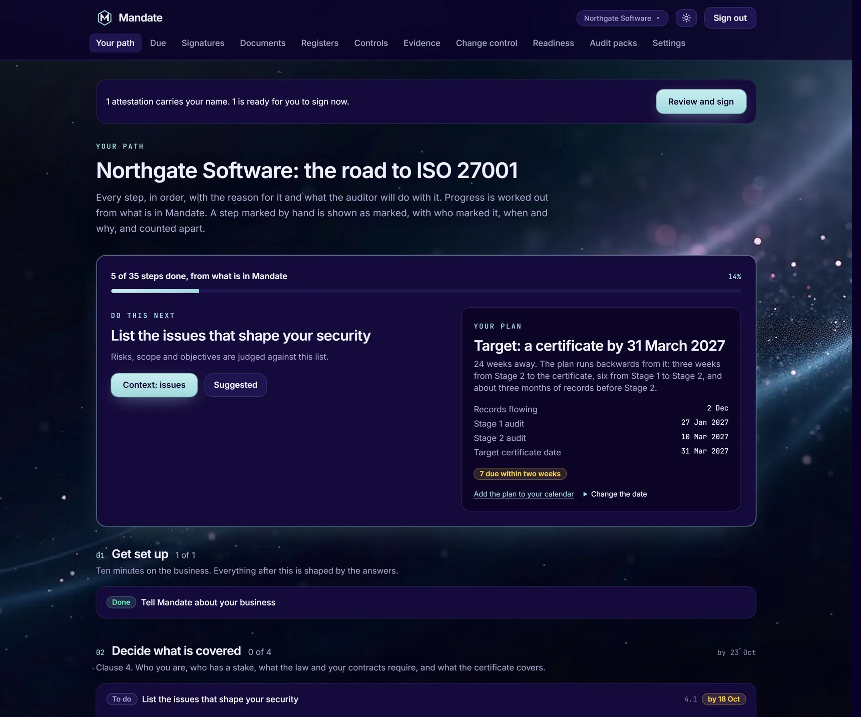Click the Mandate brand name text
This screenshot has width=861, height=717.
141,18
